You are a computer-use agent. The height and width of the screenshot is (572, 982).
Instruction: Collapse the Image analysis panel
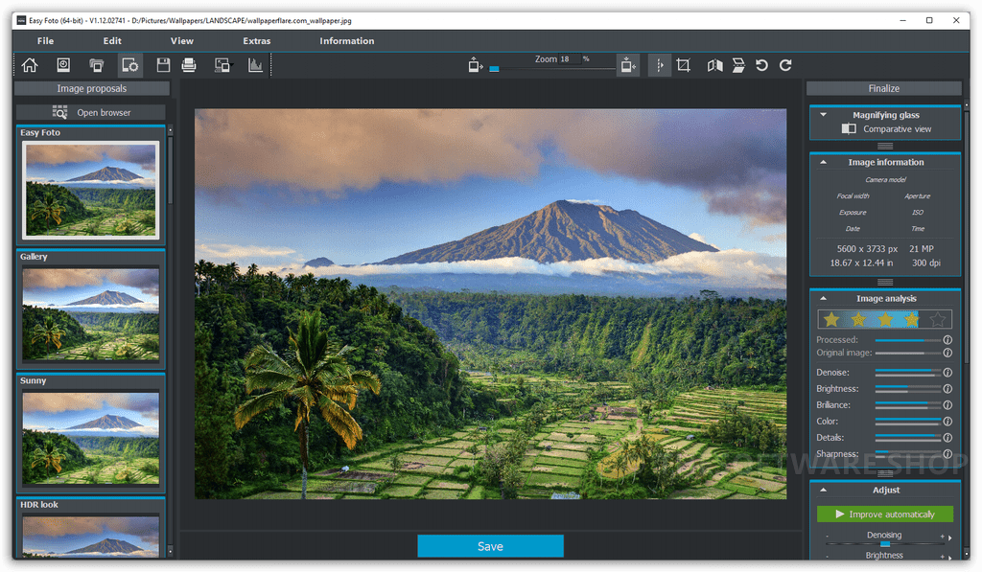[824, 299]
